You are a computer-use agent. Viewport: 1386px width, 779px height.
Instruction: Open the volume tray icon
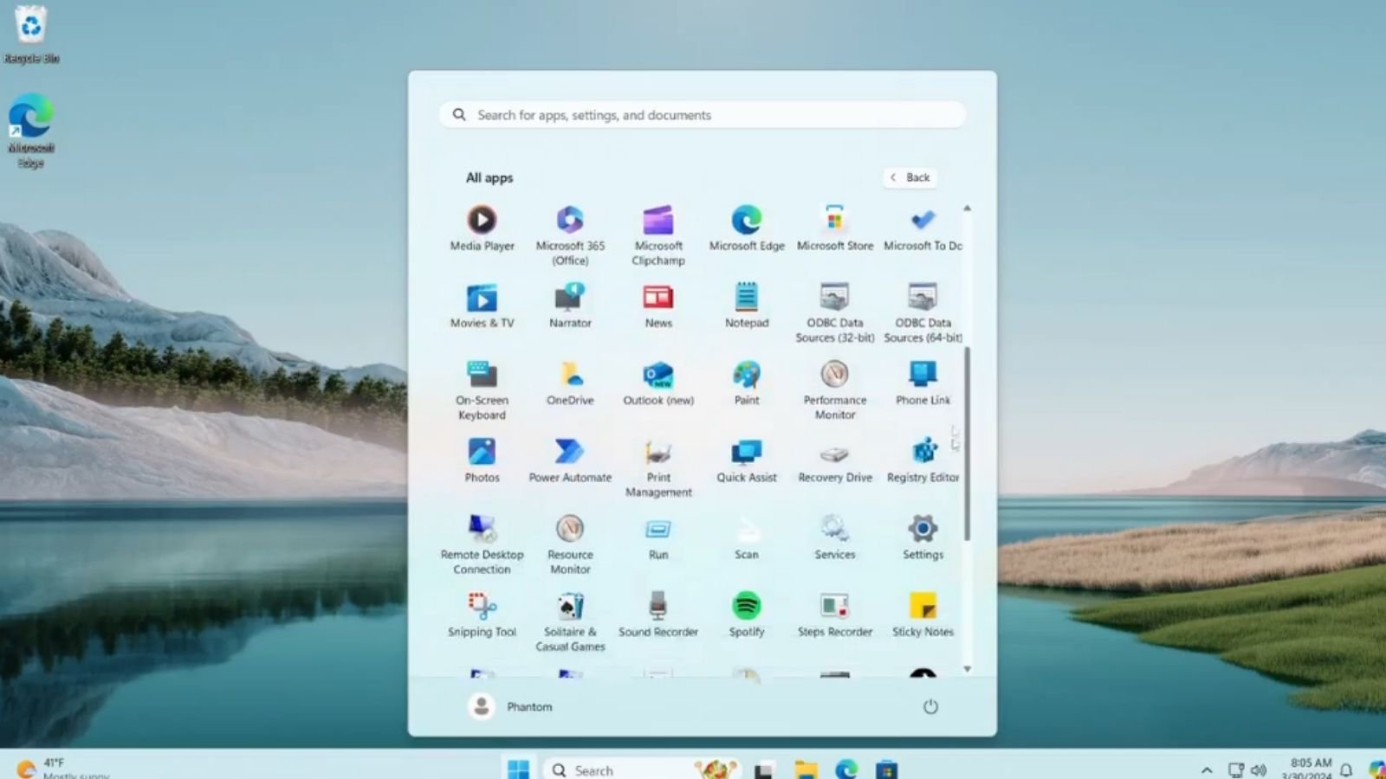[1259, 769]
